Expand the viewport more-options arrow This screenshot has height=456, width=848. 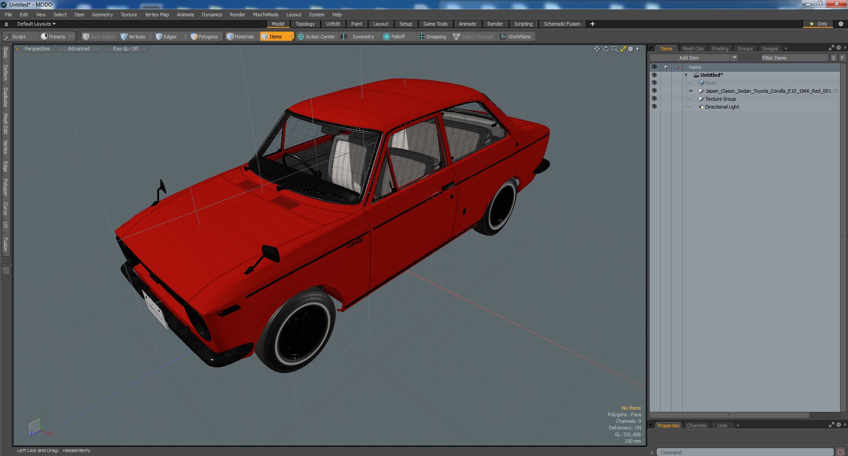pos(638,49)
